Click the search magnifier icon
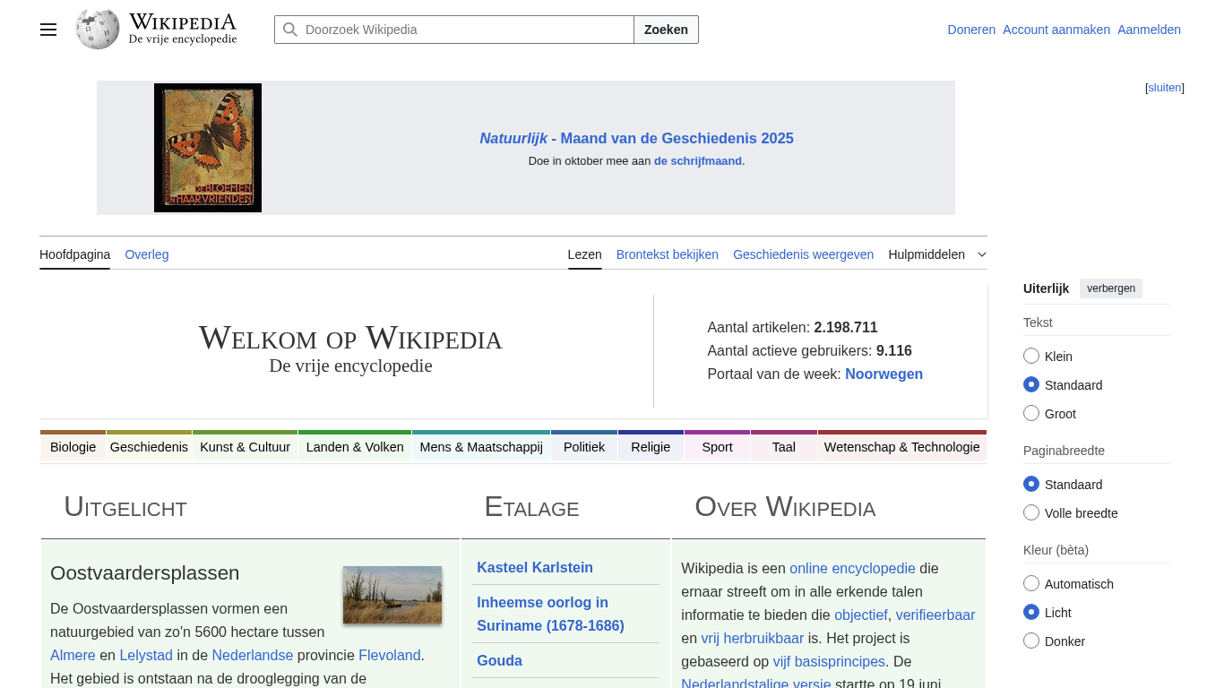The image size is (1224, 688). [290, 30]
